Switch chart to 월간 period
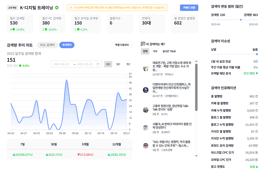Viewport: 264px width, 176px height. pos(118,64)
